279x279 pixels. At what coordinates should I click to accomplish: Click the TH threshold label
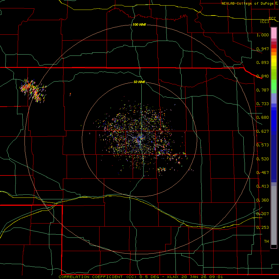point(266,241)
